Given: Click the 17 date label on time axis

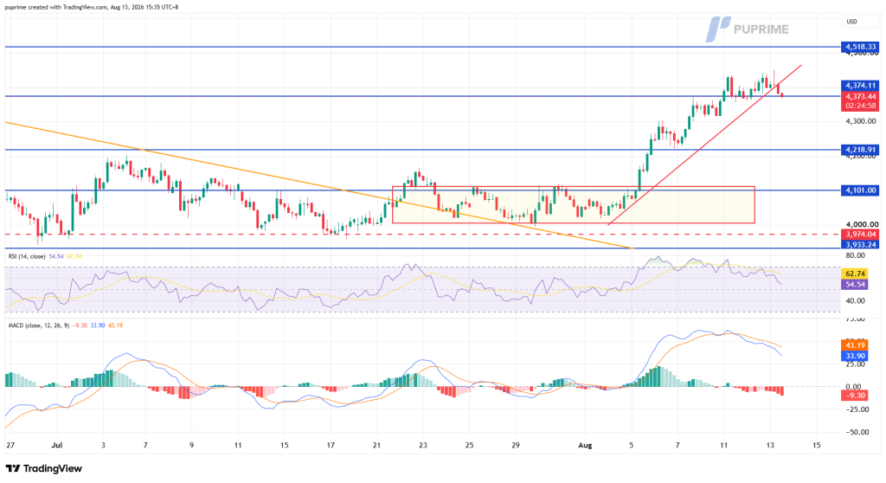Looking at the screenshot, I should pyautogui.click(x=331, y=445).
